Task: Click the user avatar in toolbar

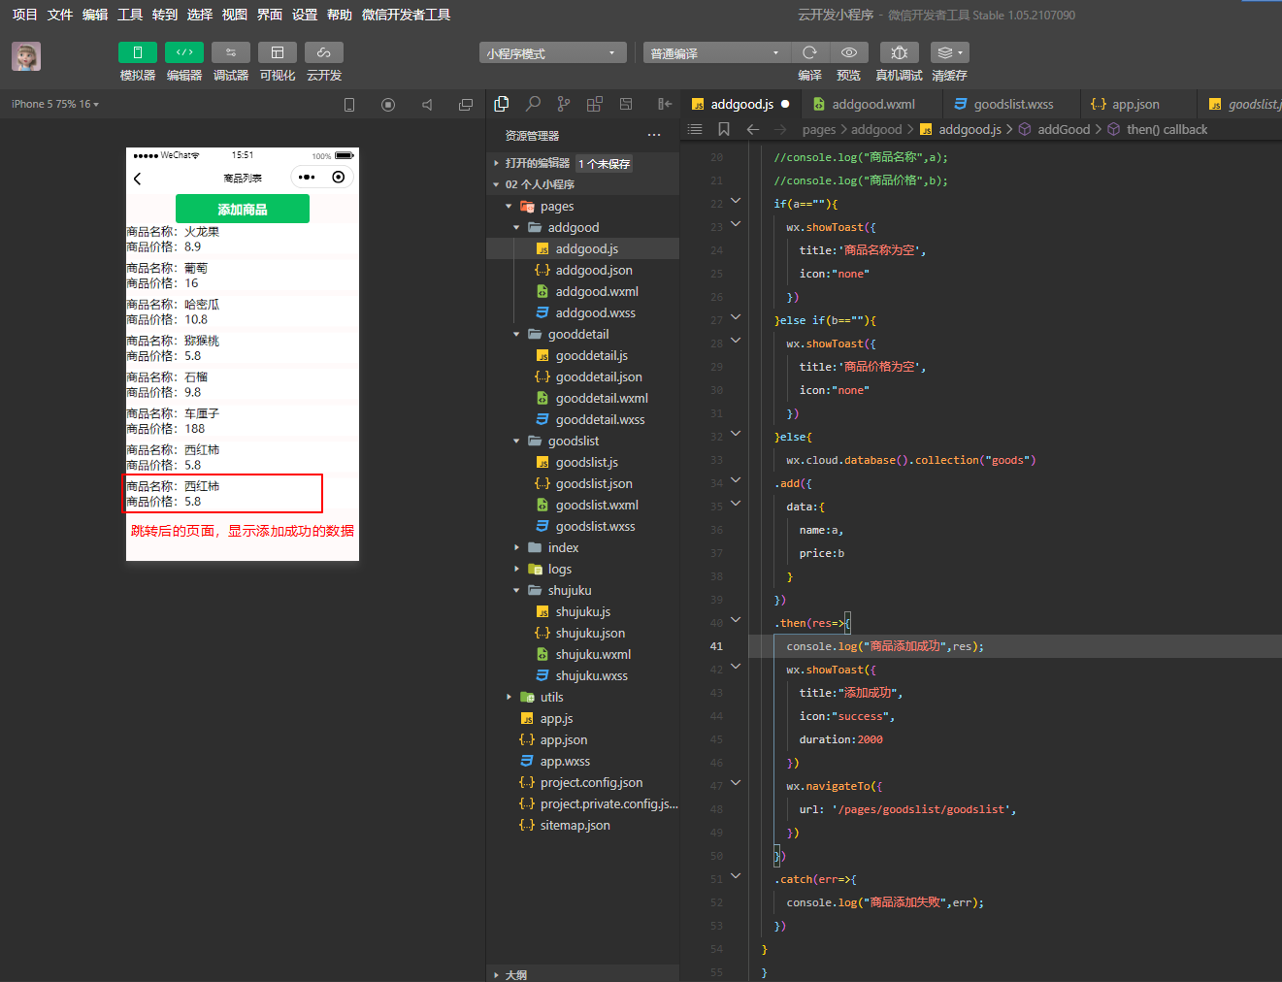Action: 26,56
